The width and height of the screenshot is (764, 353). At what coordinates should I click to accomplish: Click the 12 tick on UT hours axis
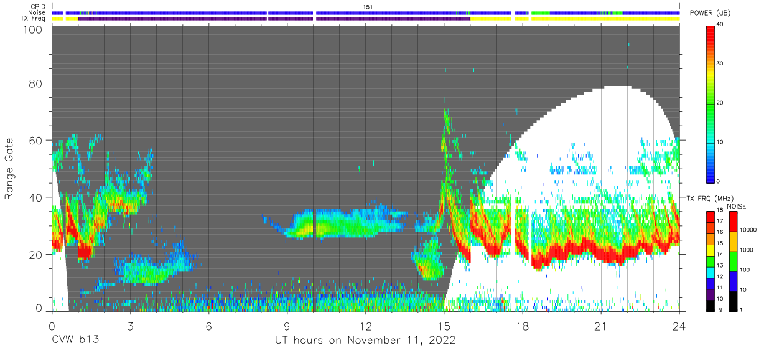click(x=366, y=326)
